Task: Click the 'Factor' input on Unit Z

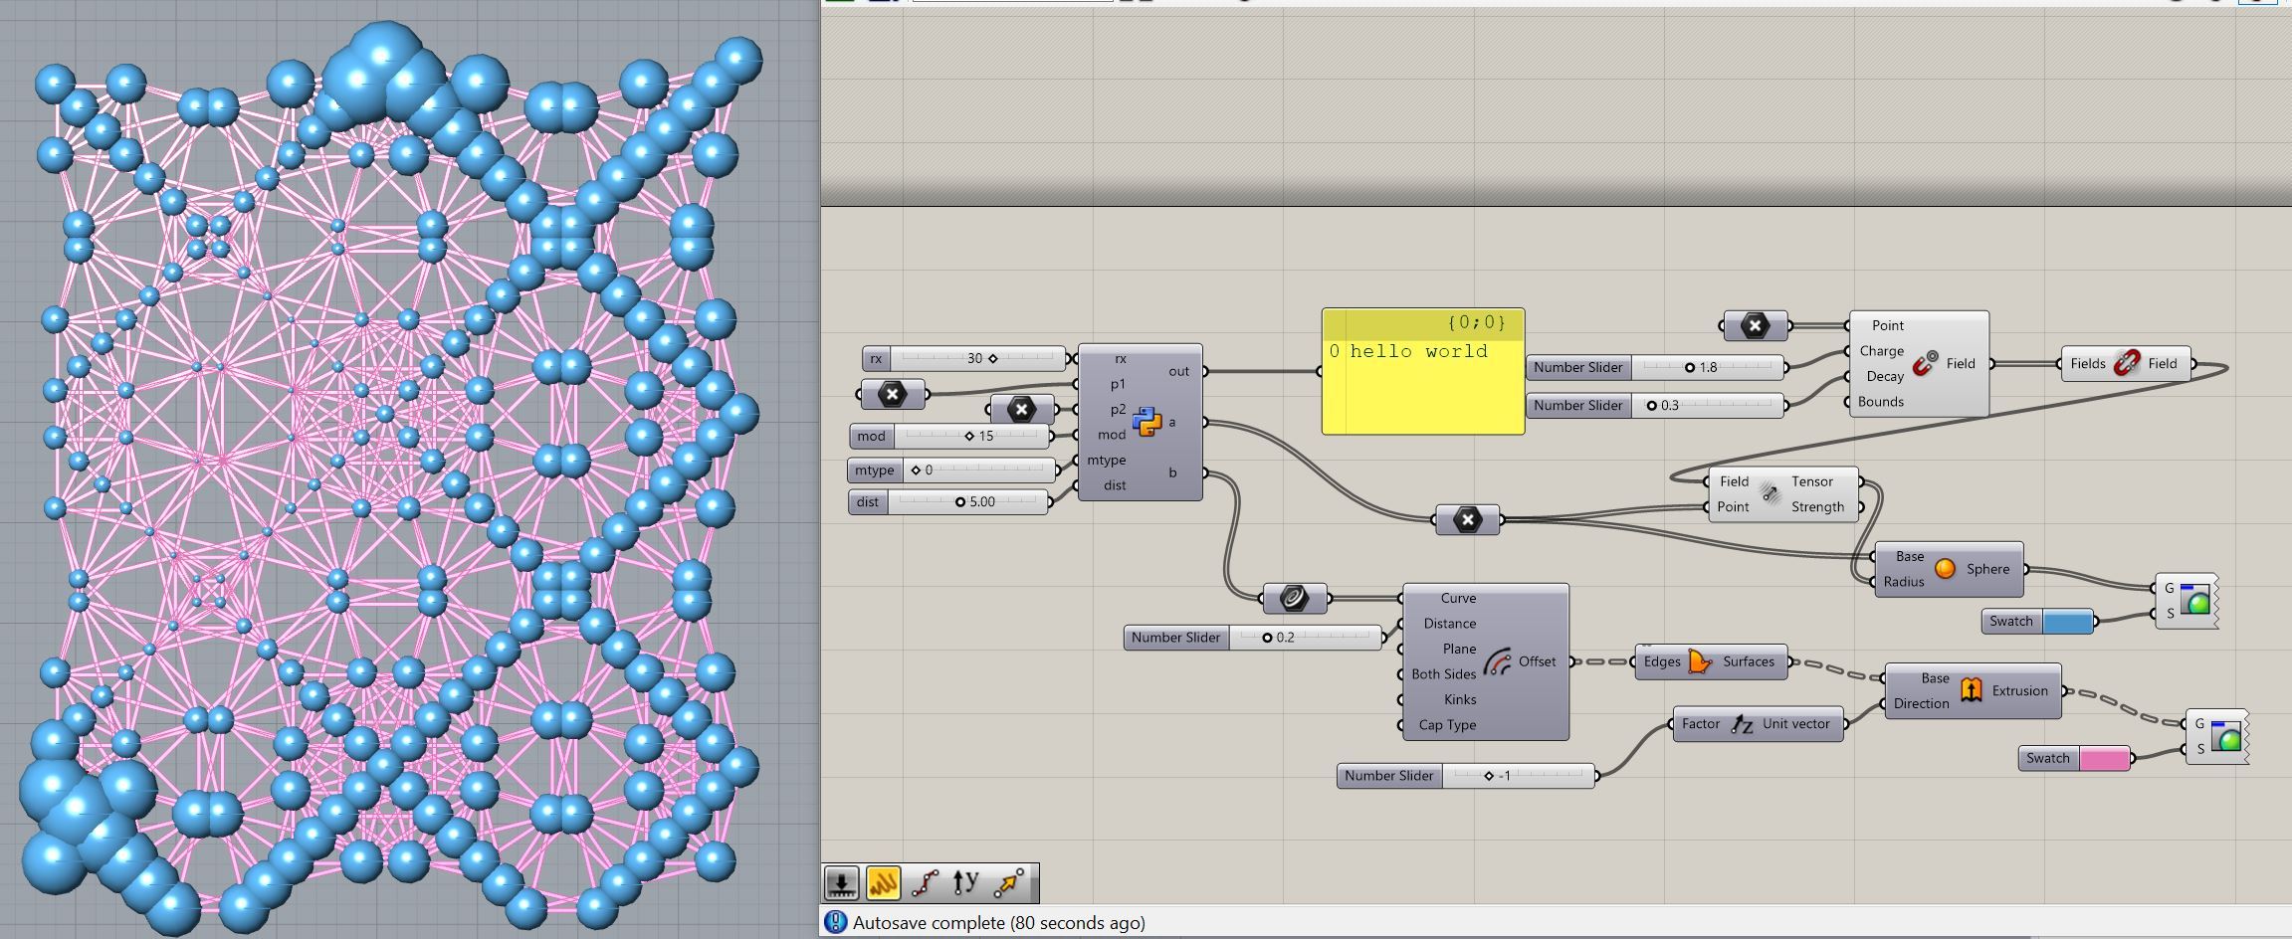Action: click(x=1701, y=724)
